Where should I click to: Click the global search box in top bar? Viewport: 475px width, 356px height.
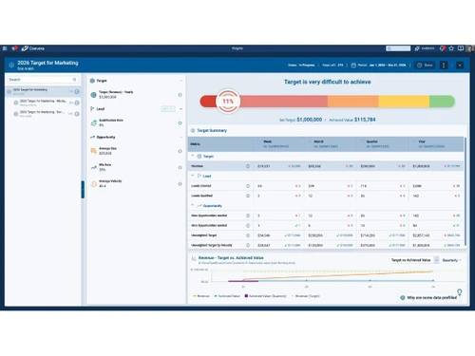coord(398,48)
